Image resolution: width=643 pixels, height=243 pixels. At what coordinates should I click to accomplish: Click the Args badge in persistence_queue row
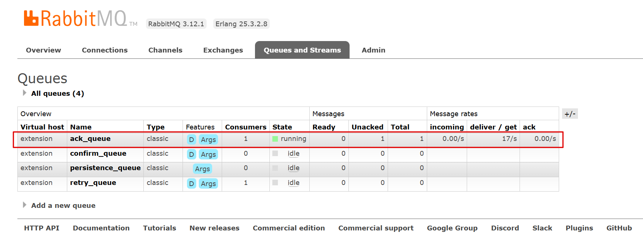click(x=203, y=169)
